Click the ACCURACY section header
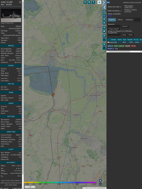This screenshot has height=189, width=142. (11, 162)
